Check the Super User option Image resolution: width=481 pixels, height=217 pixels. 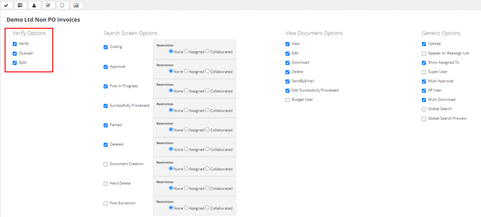point(424,72)
